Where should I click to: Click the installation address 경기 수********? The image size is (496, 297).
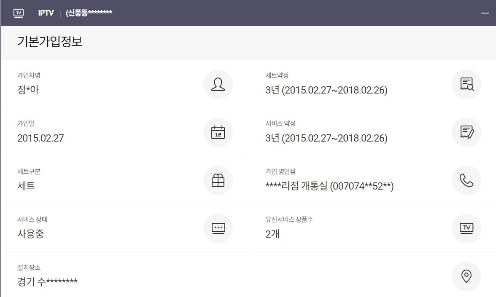click(47, 282)
